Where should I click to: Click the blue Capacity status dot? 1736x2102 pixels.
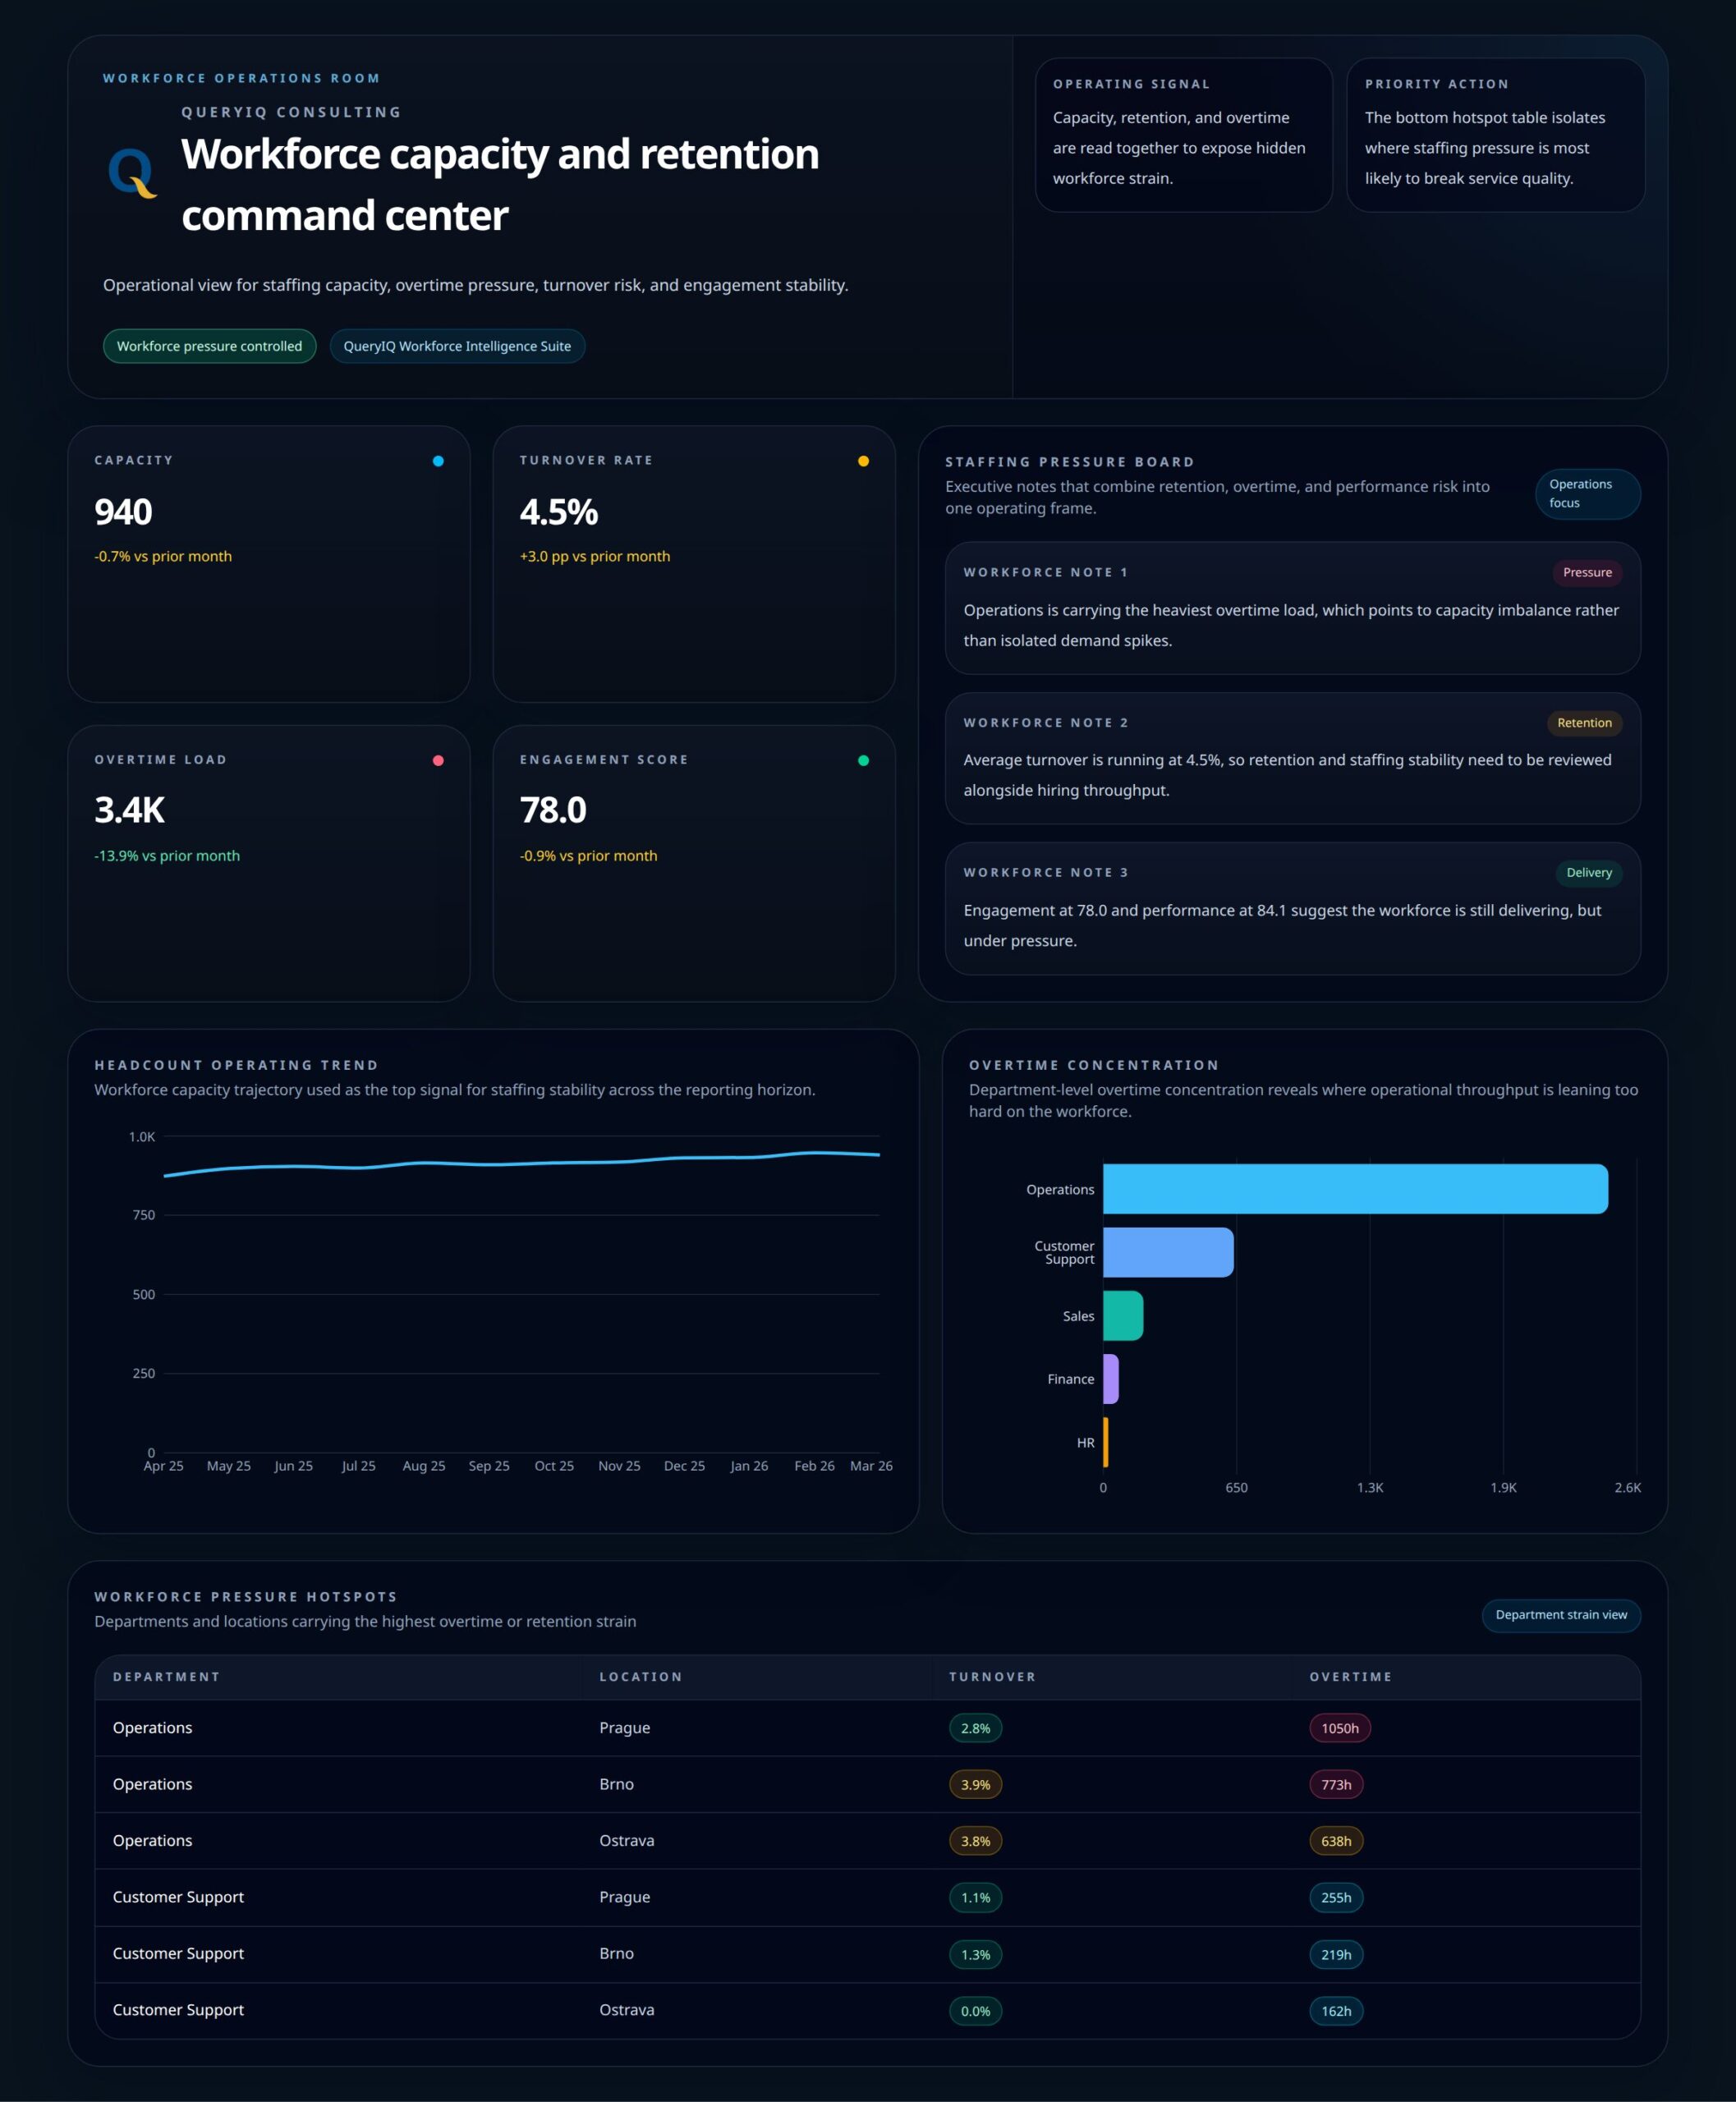tap(438, 461)
